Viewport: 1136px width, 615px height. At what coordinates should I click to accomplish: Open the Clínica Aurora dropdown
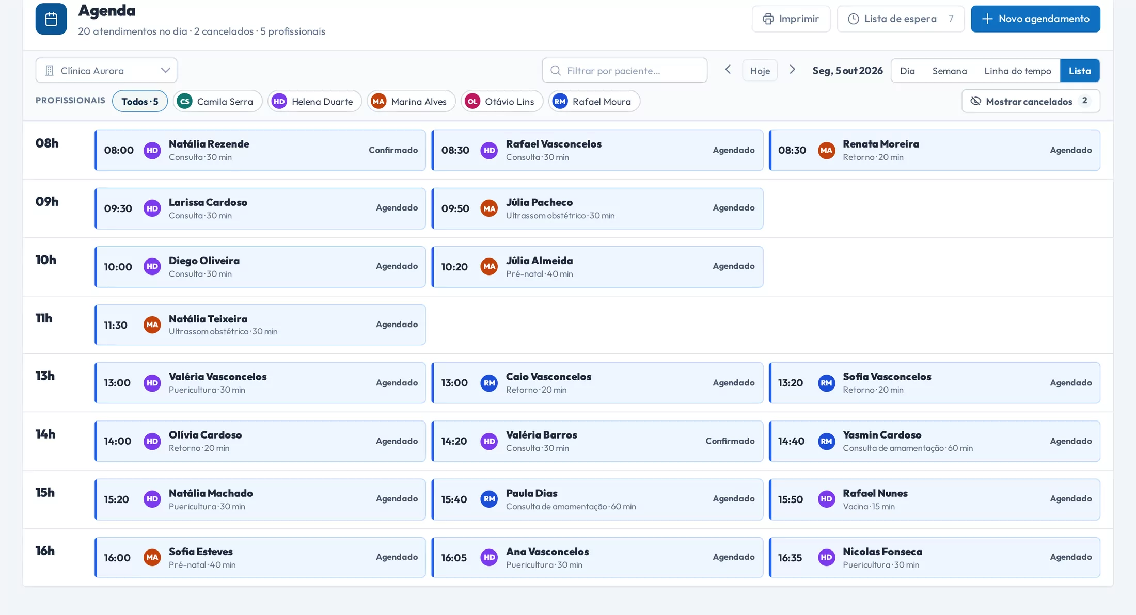[x=106, y=70]
